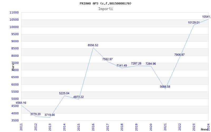
Task: Click y-axis tick 11000
Action: (x=14, y=12)
